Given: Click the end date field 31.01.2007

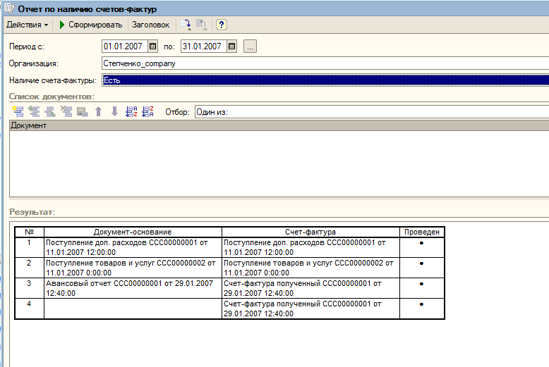Looking at the screenshot, I should [x=204, y=46].
